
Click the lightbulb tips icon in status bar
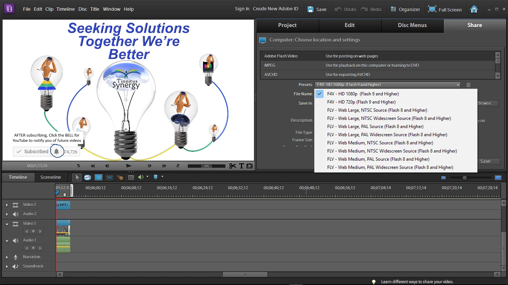pos(374,282)
